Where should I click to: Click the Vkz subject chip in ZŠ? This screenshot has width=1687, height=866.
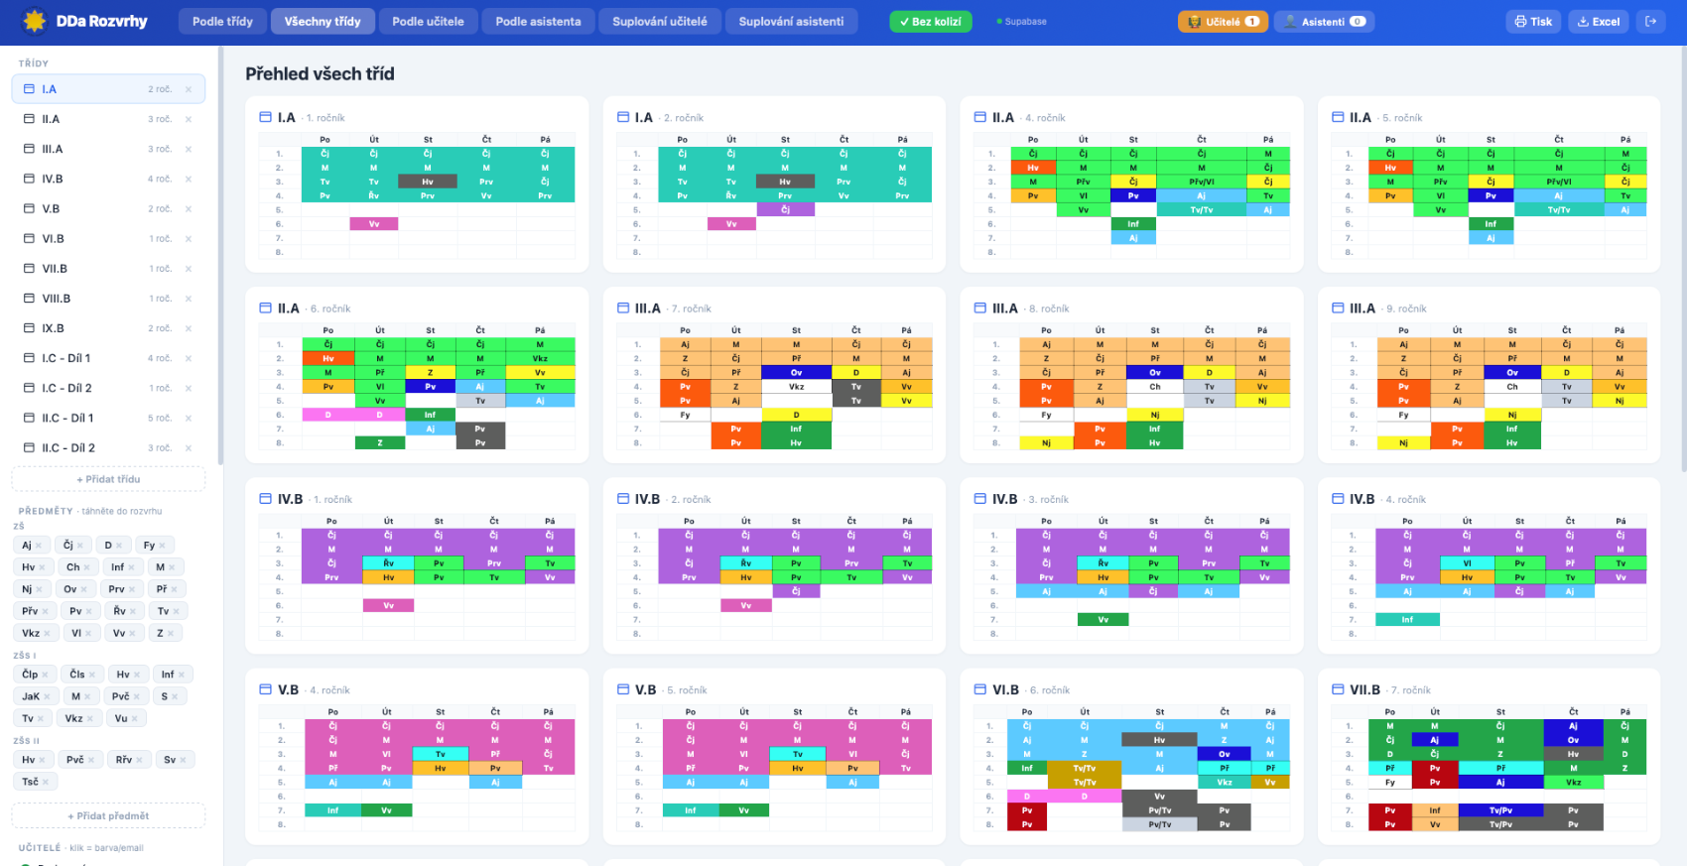click(x=38, y=633)
